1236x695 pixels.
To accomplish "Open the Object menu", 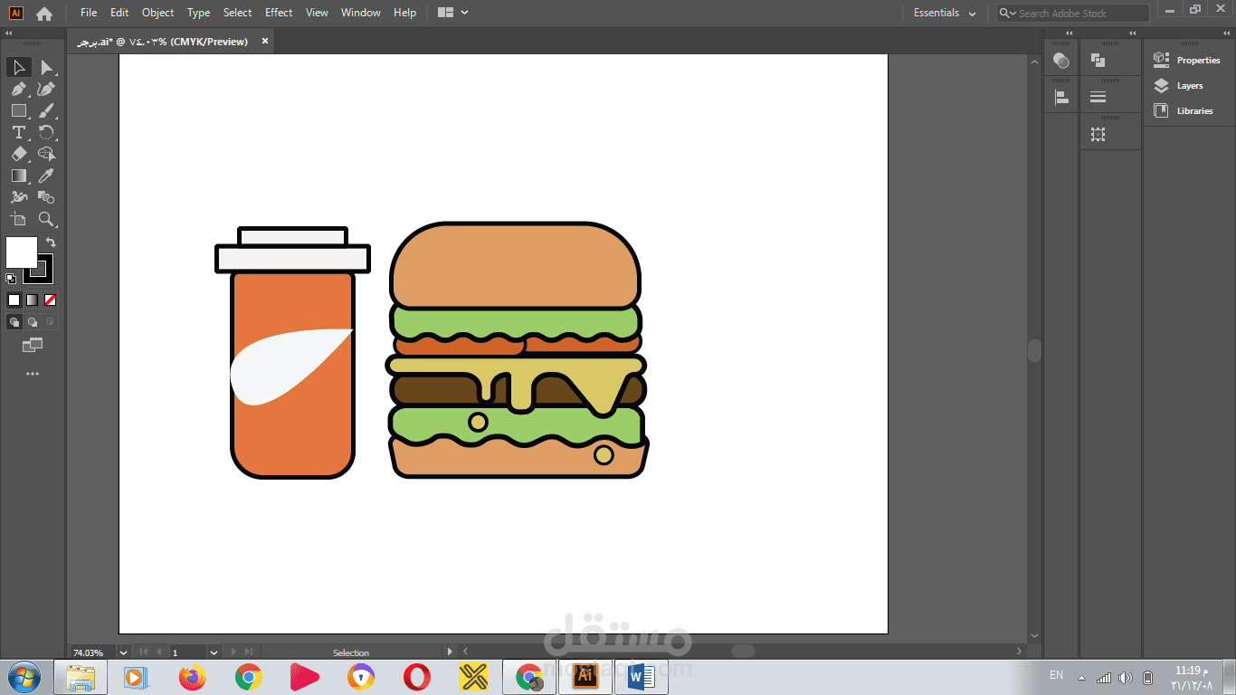I will [x=157, y=13].
